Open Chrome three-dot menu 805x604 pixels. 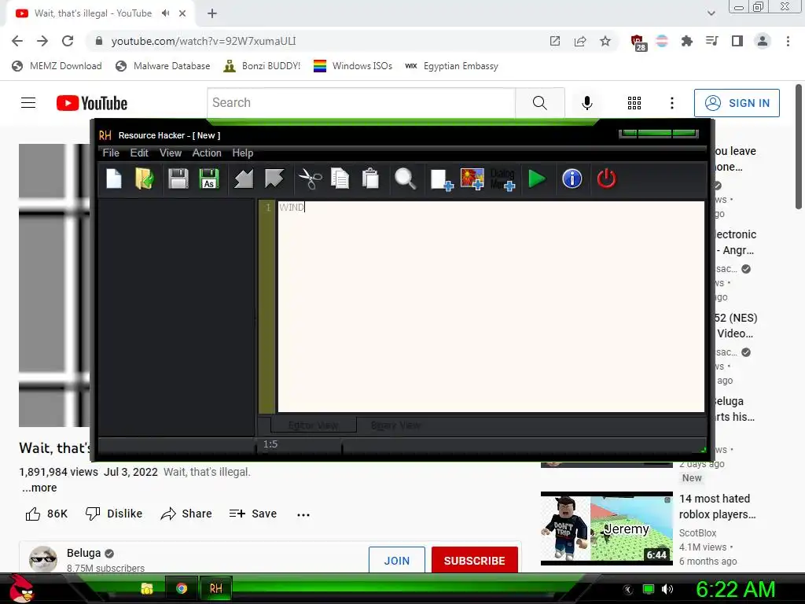788,41
